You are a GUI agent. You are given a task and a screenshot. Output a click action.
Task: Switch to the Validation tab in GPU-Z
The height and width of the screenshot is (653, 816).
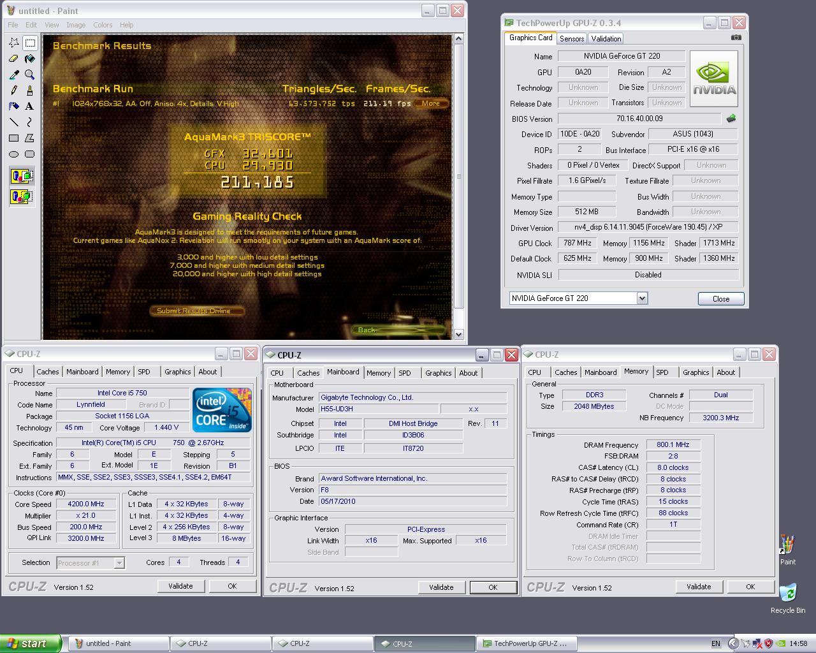pyautogui.click(x=606, y=39)
